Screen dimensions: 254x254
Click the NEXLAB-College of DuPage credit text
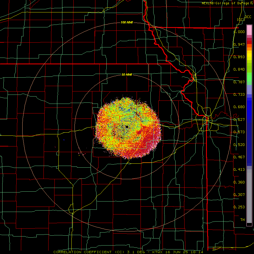[x=227, y=3]
